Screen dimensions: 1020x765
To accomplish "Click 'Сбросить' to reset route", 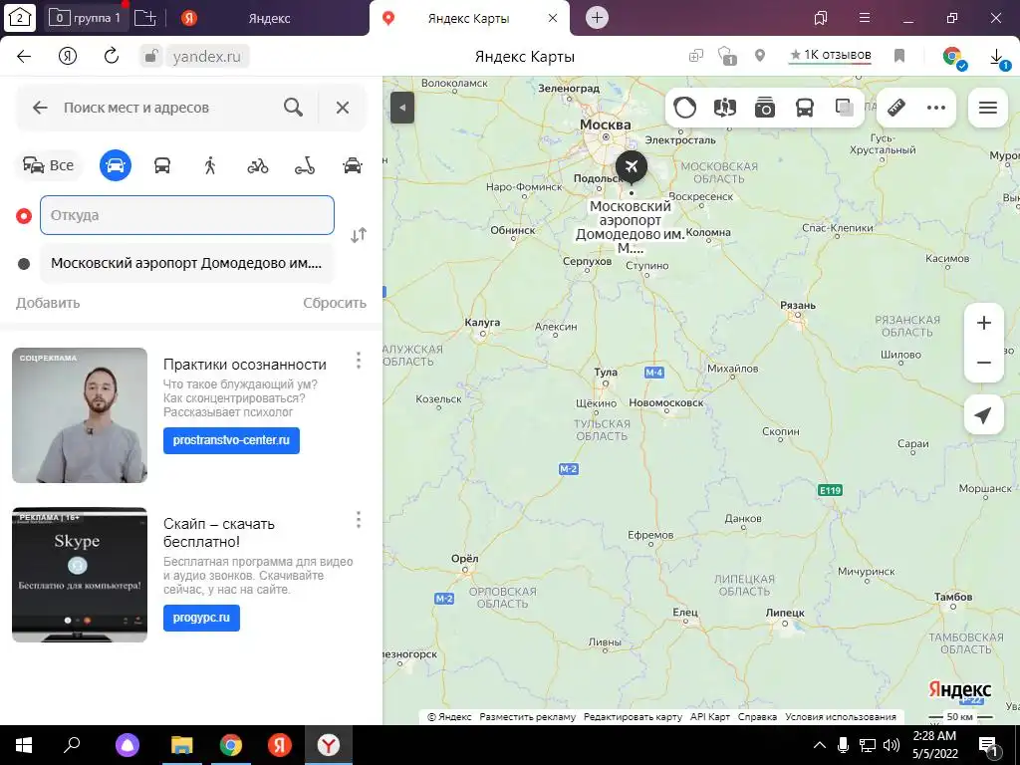I will click(x=335, y=303).
